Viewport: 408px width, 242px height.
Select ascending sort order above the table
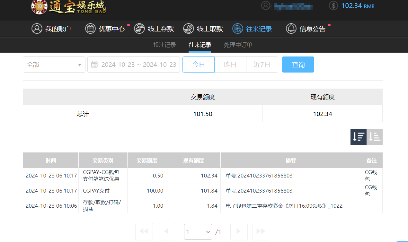tap(374, 136)
